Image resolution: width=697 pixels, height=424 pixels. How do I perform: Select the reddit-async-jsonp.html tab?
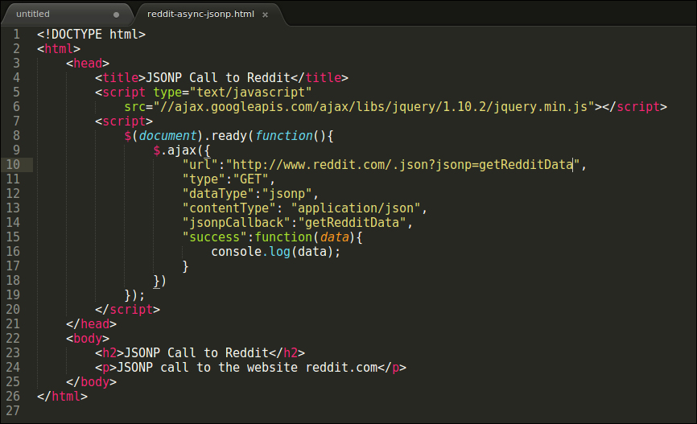coord(200,14)
